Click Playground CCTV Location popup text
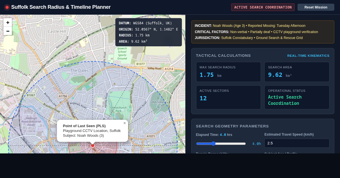 (x=92, y=131)
